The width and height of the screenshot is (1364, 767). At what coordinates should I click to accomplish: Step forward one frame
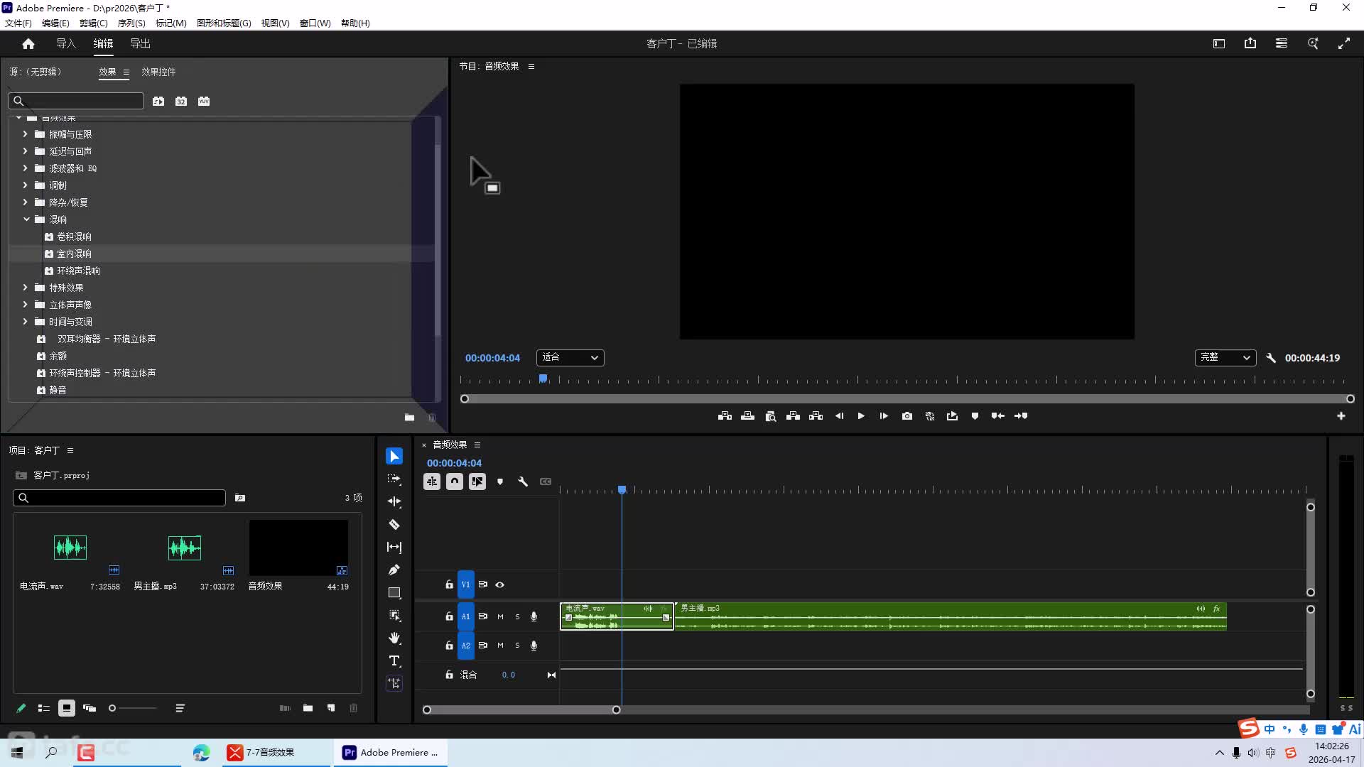pyautogui.click(x=884, y=416)
